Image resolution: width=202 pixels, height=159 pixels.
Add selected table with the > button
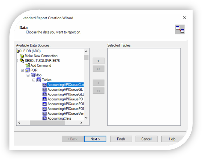pos(98,61)
